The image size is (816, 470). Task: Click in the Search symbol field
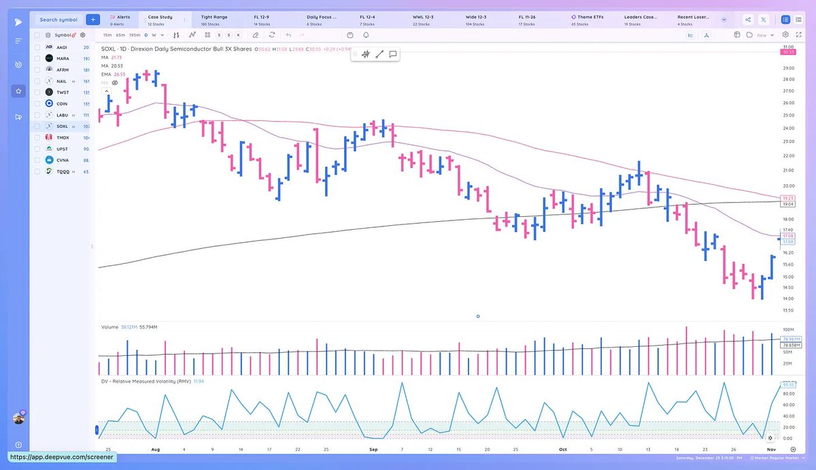pos(58,20)
